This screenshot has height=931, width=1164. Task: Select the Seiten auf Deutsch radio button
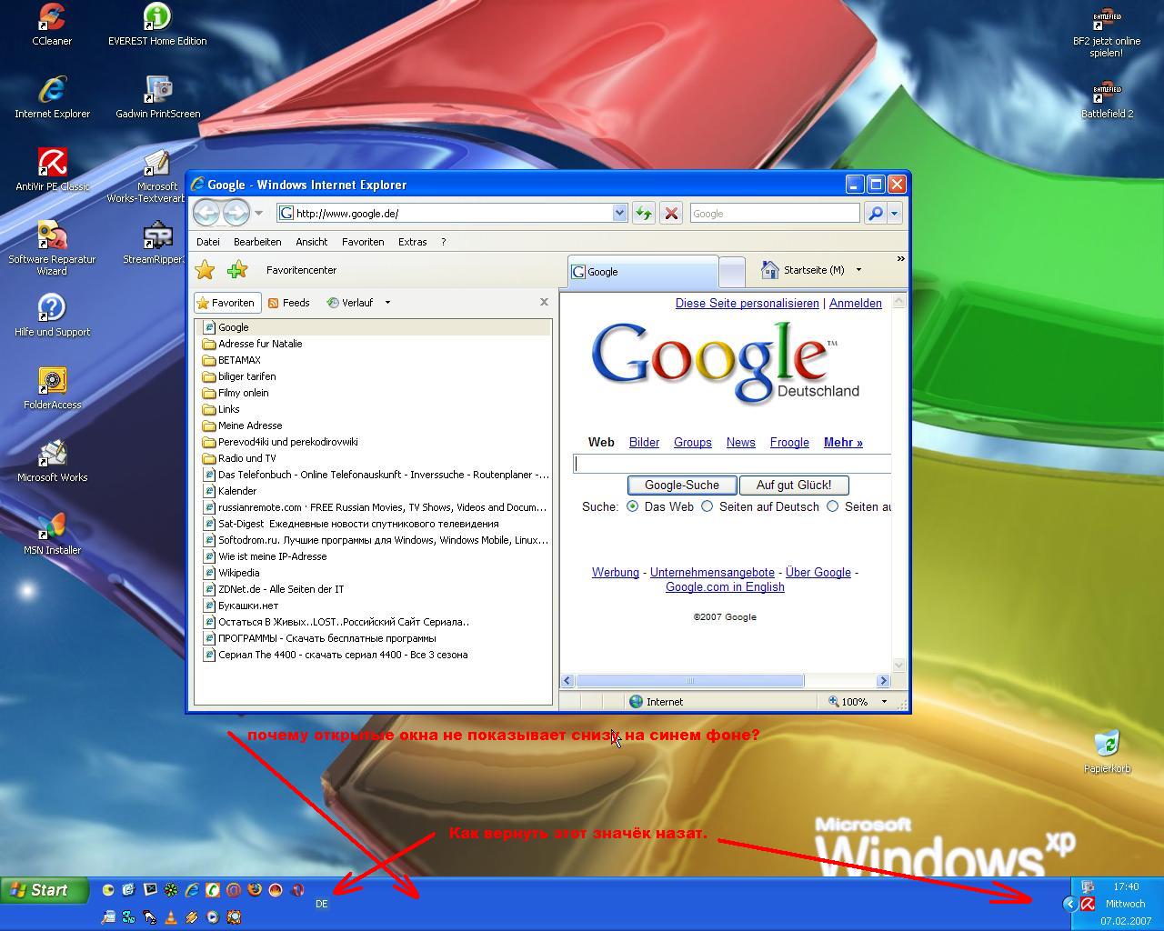click(707, 506)
